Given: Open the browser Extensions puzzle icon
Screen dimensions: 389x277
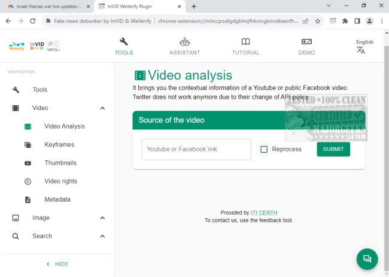Looking at the screenshot, I should click(345, 21).
